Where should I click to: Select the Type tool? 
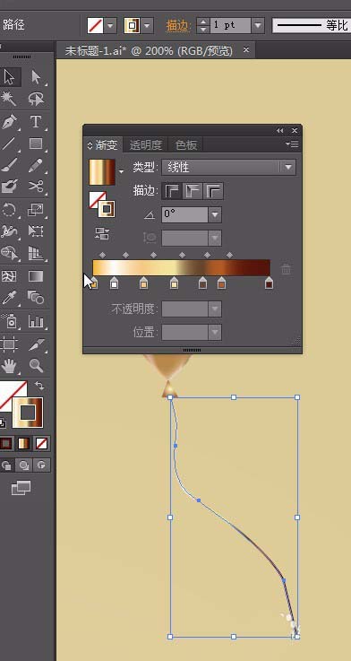36,122
